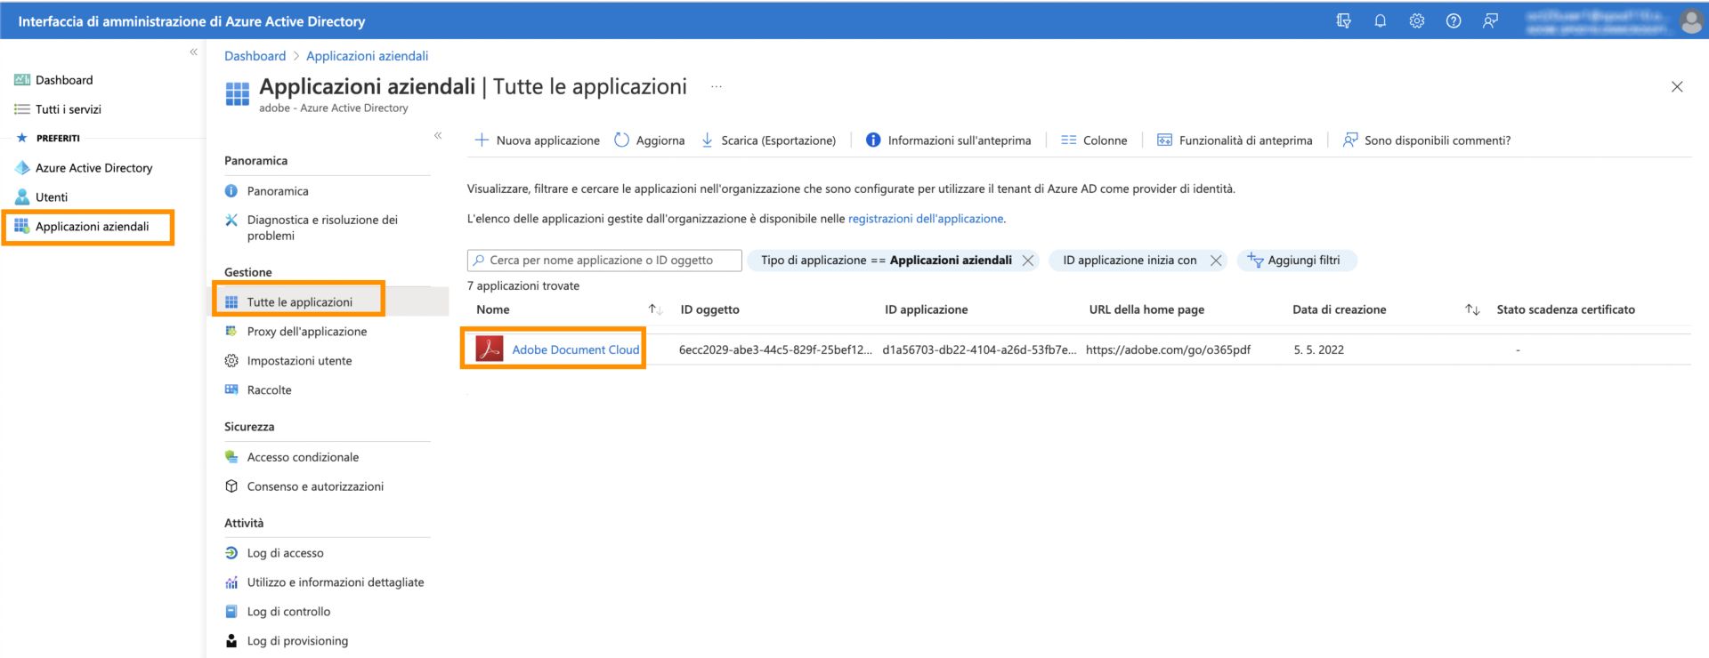Open the notifications bell
The image size is (1709, 658).
pos(1380,20)
